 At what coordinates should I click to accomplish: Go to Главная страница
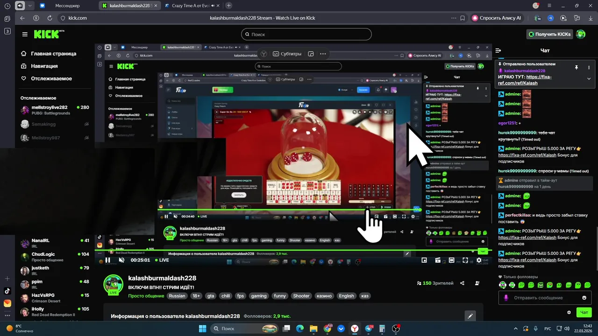(x=49, y=54)
